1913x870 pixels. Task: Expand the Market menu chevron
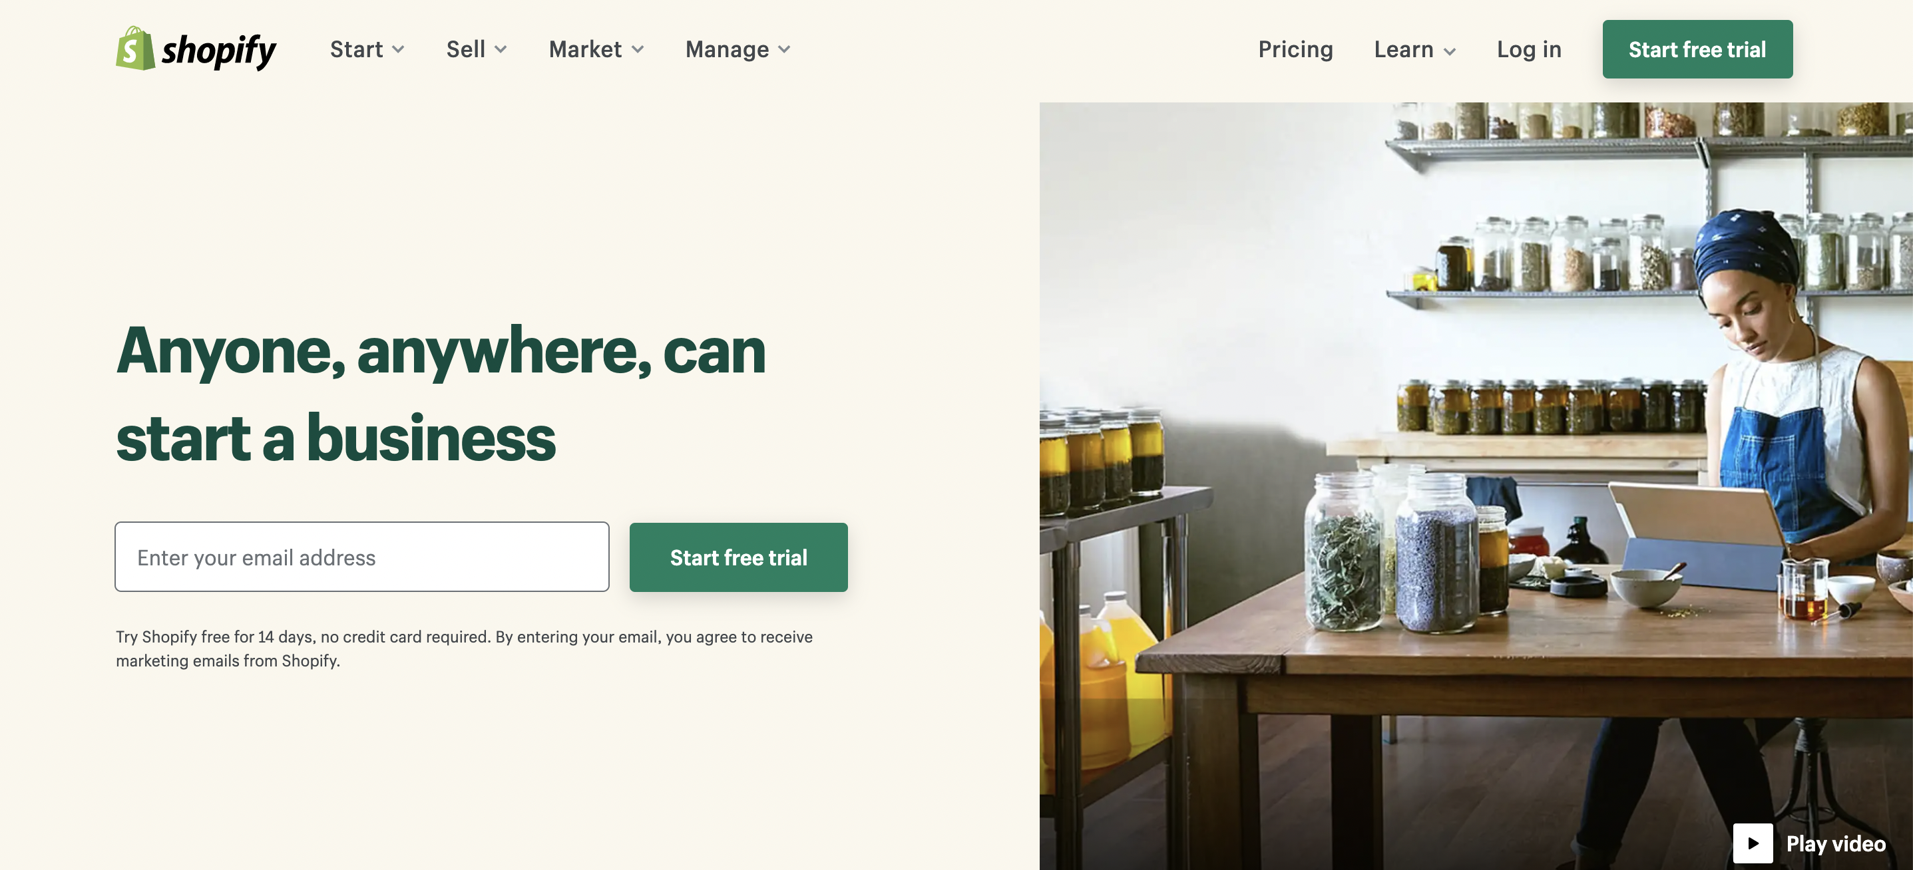click(637, 50)
